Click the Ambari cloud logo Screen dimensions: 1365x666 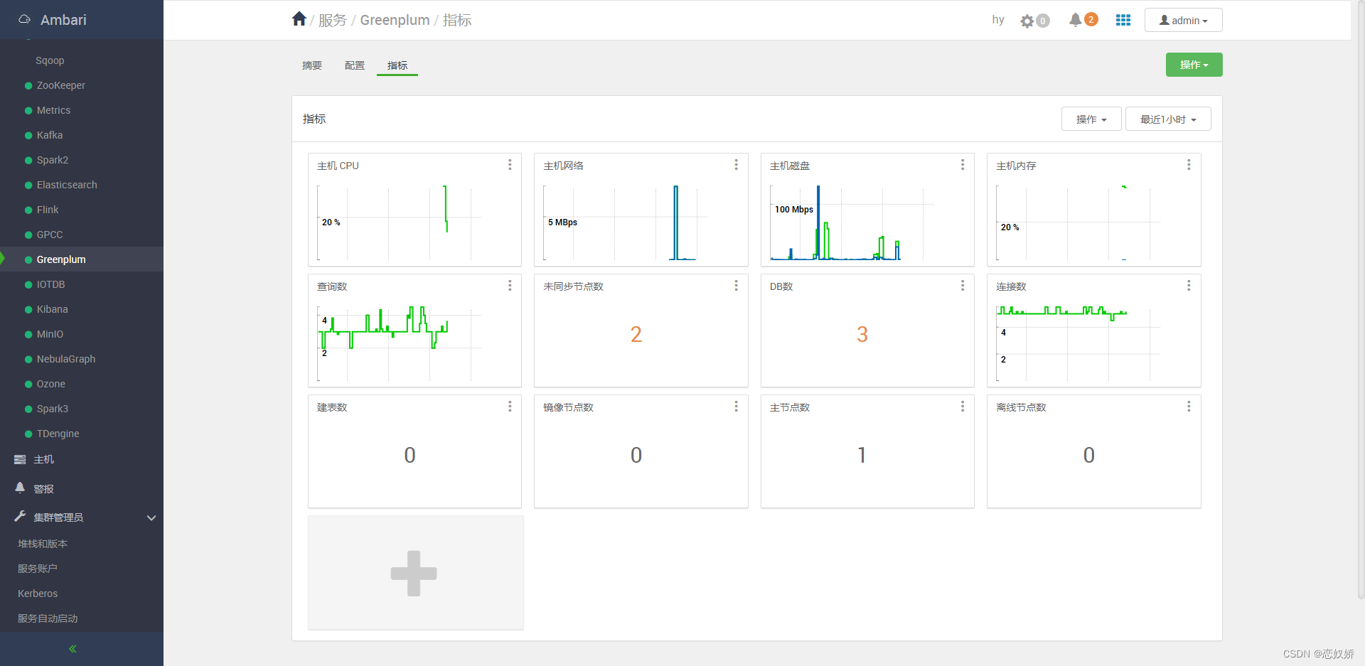point(25,19)
